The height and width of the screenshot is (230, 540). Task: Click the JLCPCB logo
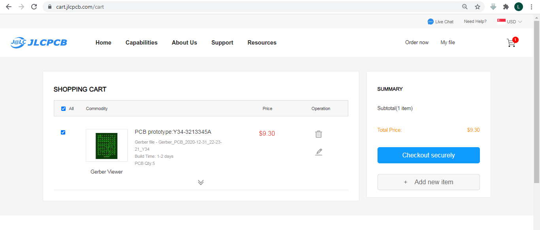(38, 42)
